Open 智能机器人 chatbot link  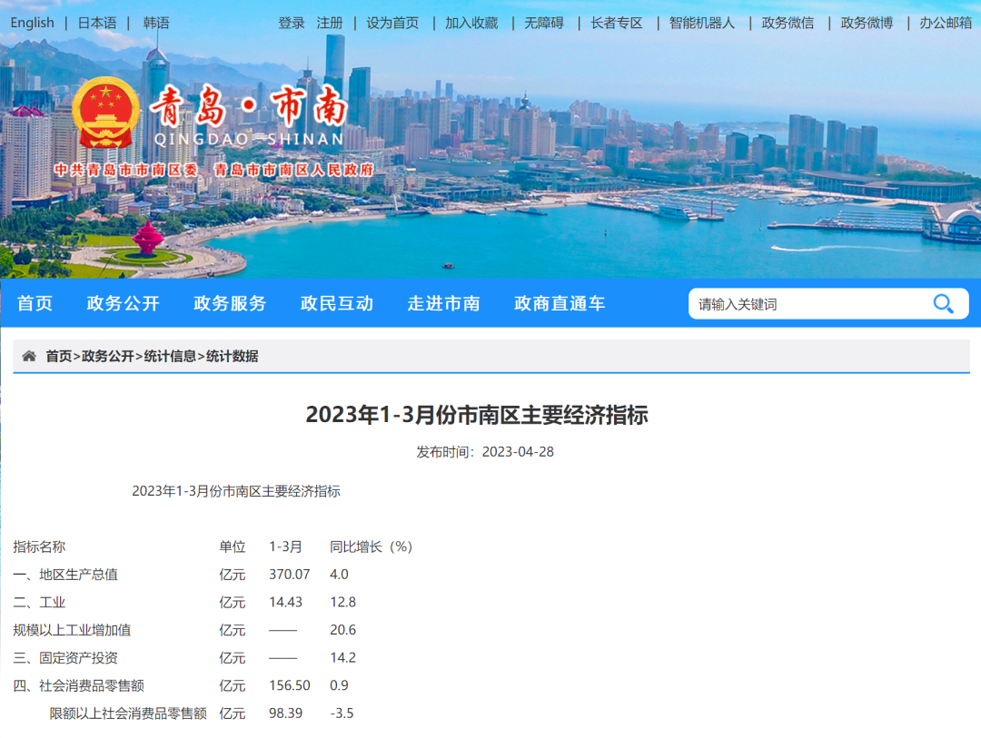(x=702, y=23)
